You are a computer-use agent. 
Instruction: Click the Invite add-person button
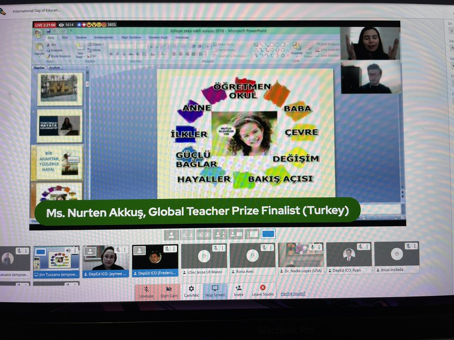pos(238,291)
